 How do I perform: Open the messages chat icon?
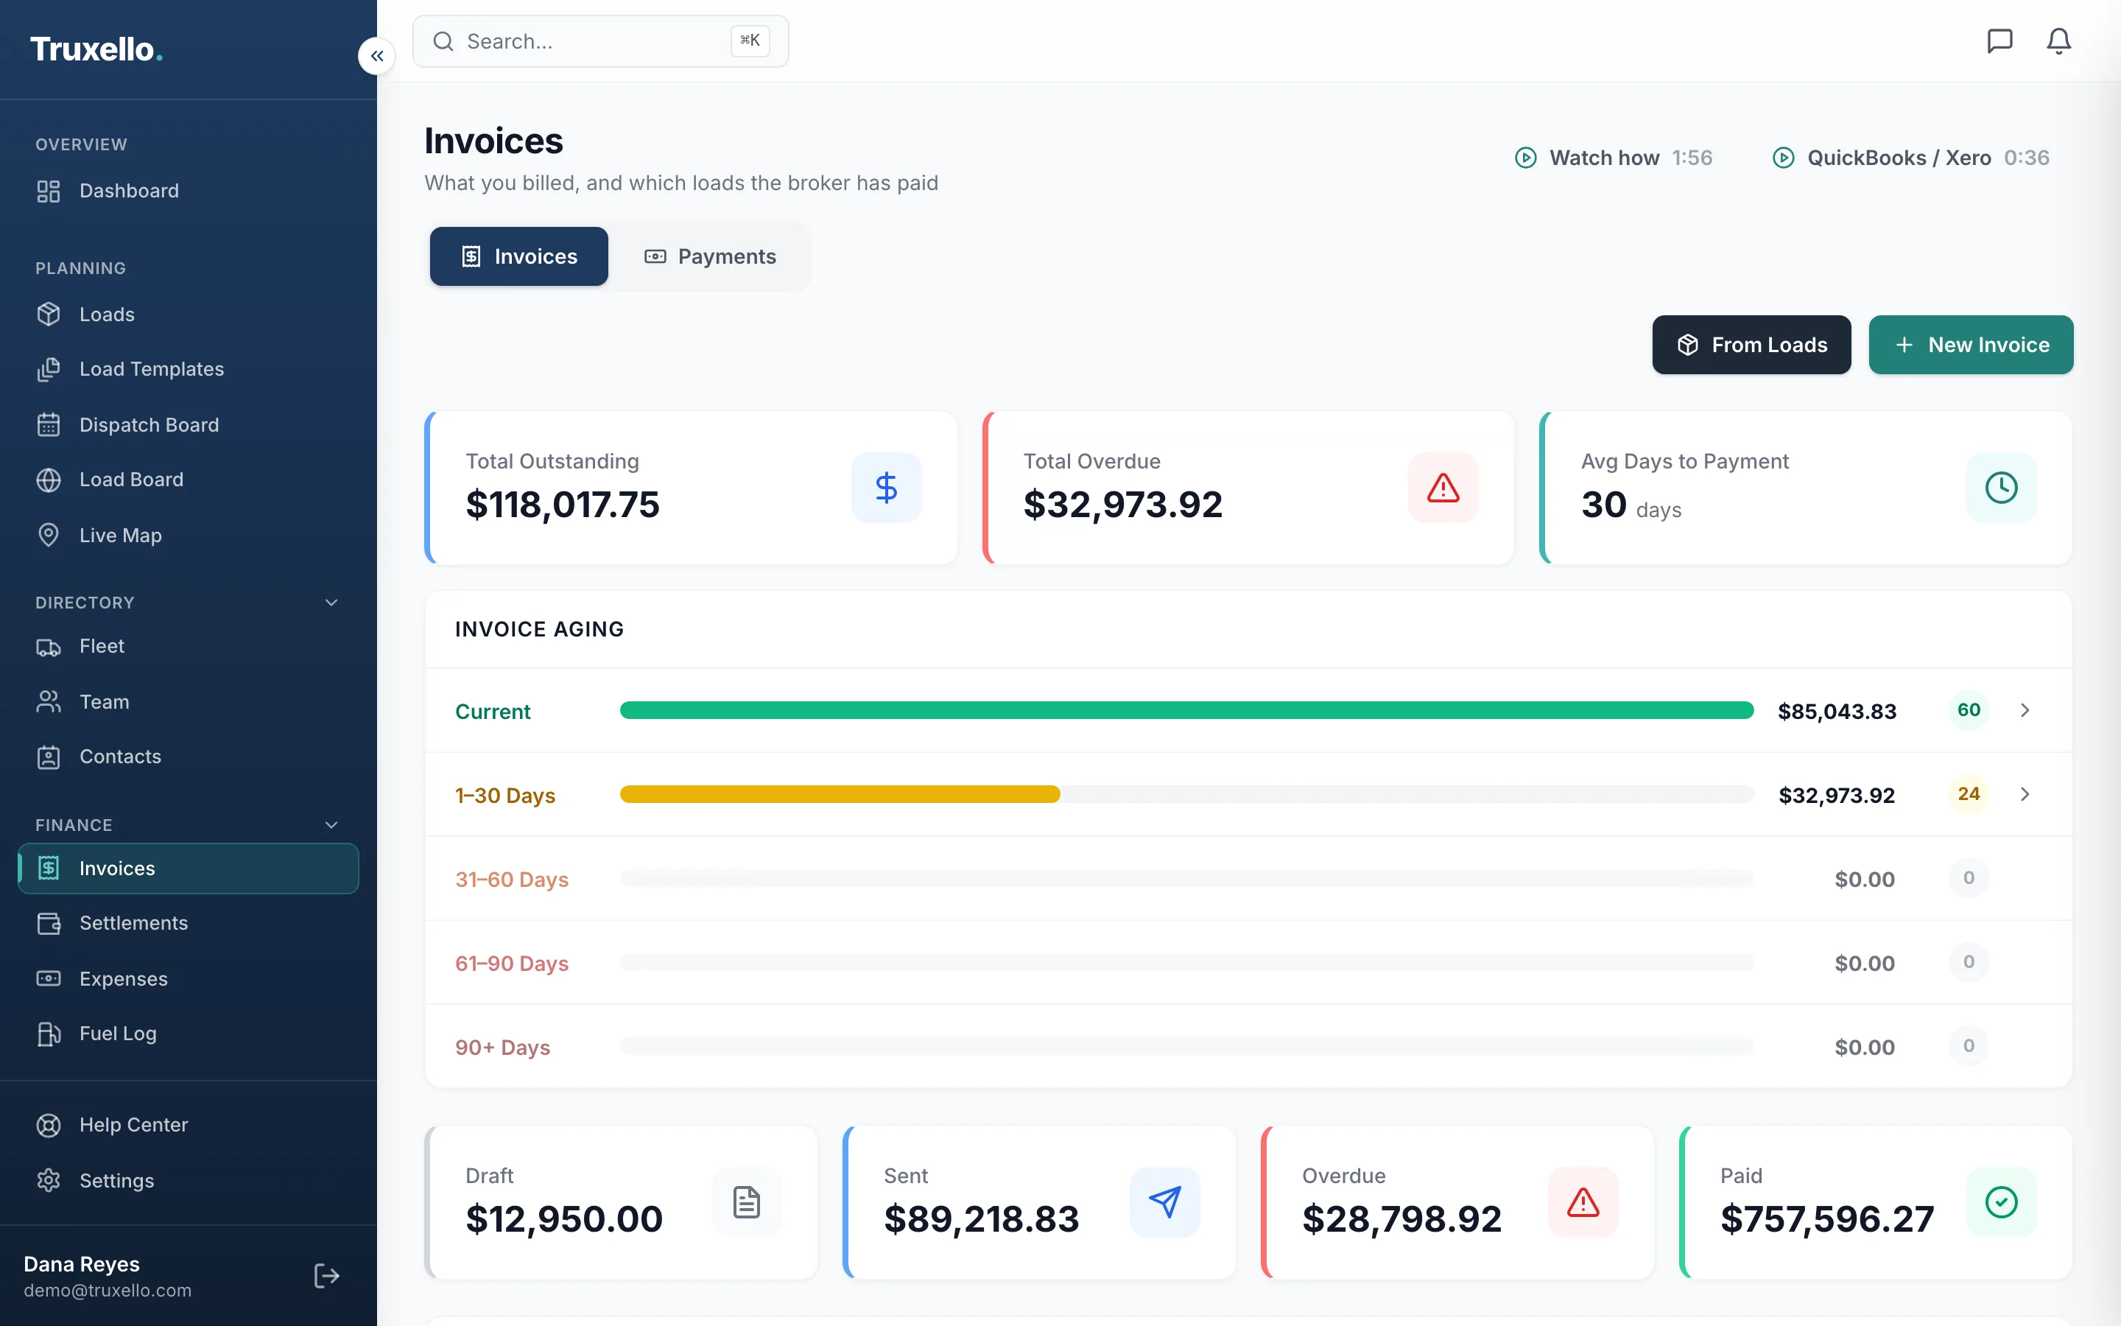point(1999,41)
